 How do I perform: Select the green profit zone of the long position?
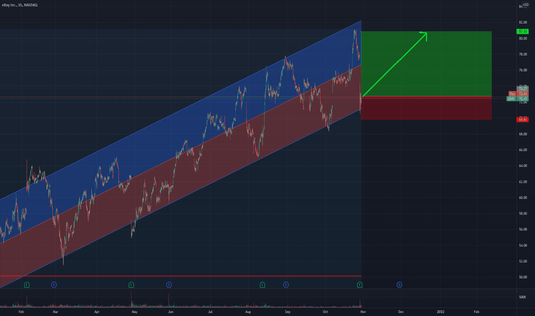pyautogui.click(x=426, y=64)
